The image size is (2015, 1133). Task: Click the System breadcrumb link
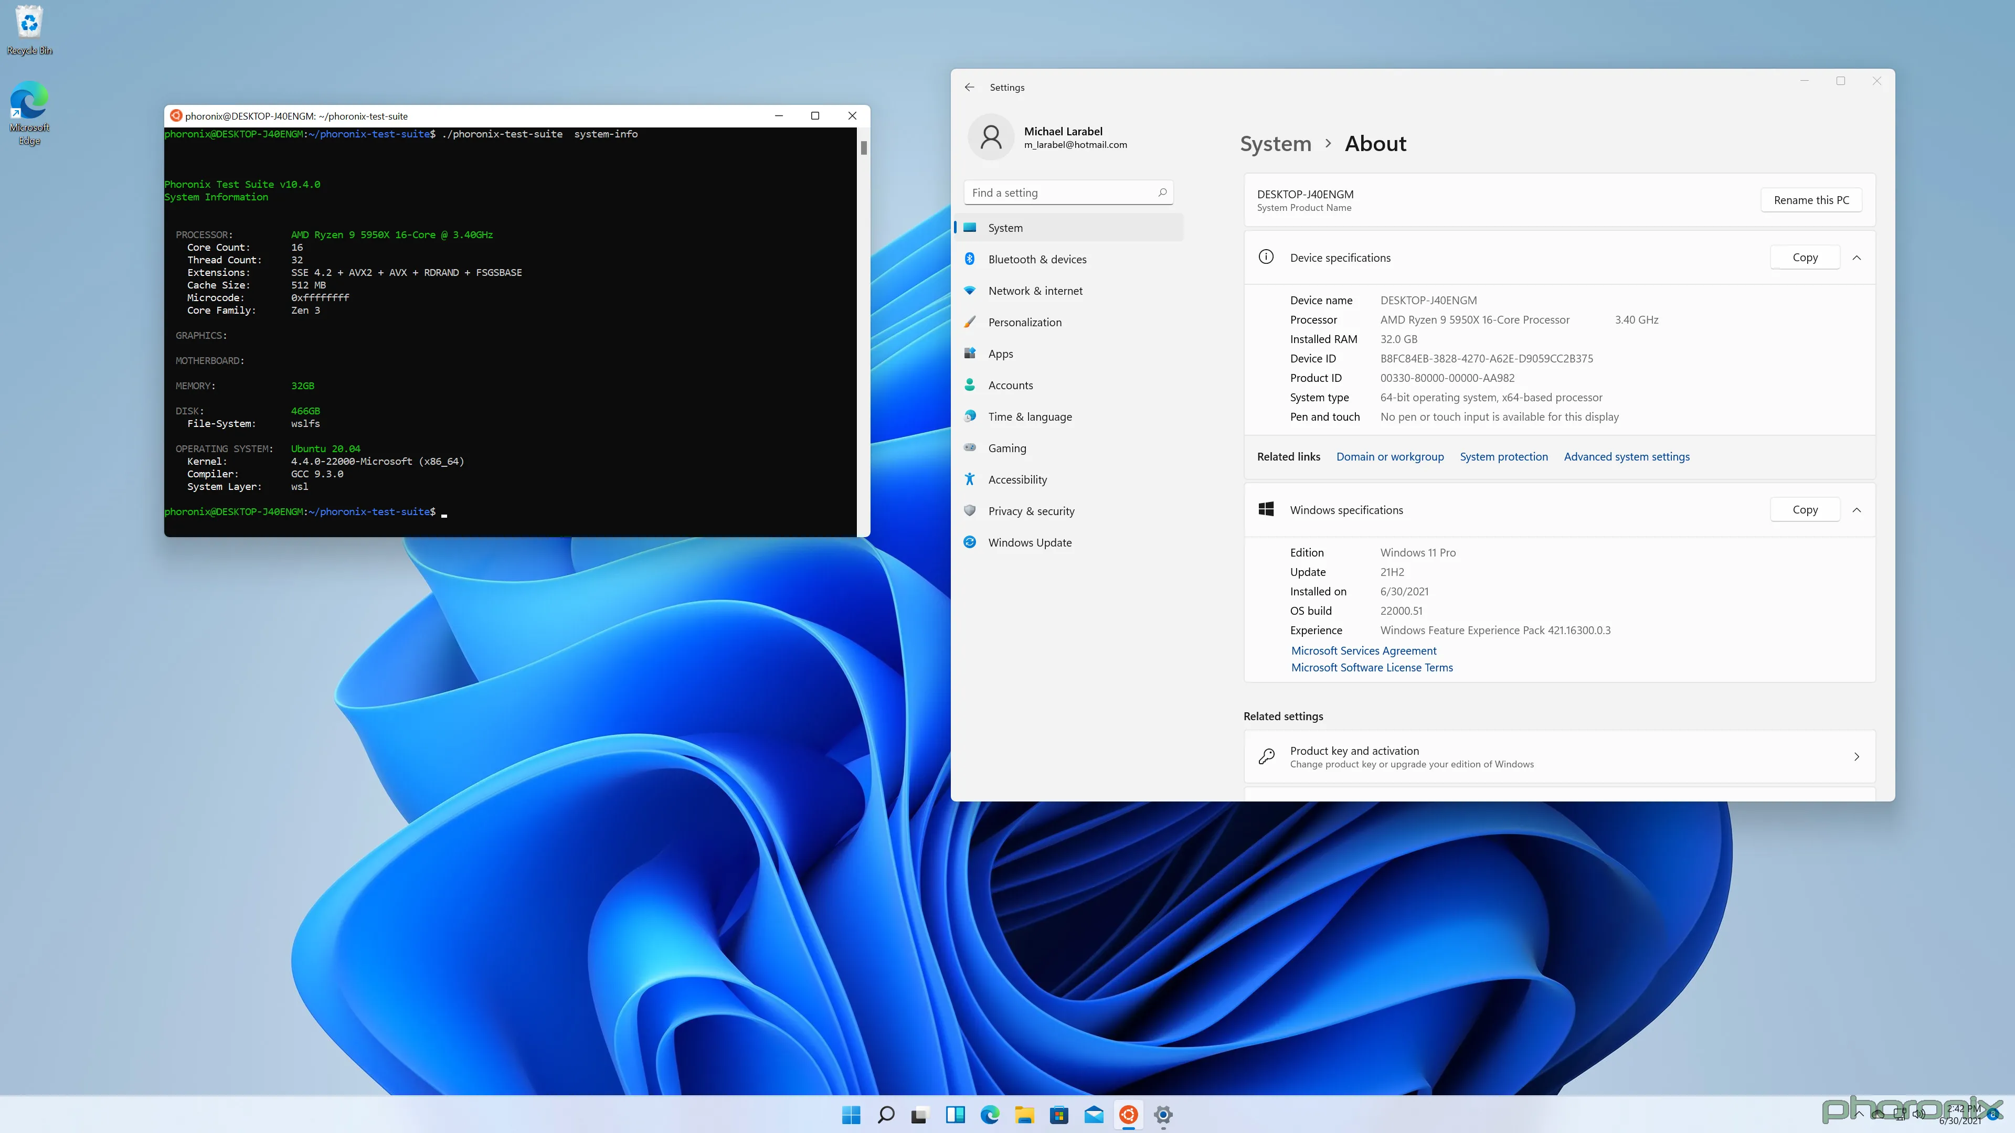click(1275, 144)
